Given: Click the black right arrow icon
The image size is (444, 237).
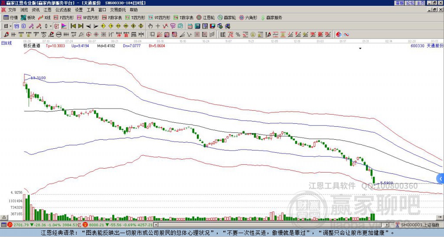Looking at the screenshot, I should click(96, 26).
